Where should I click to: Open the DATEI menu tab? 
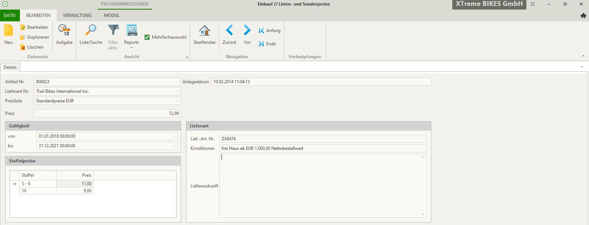10,15
